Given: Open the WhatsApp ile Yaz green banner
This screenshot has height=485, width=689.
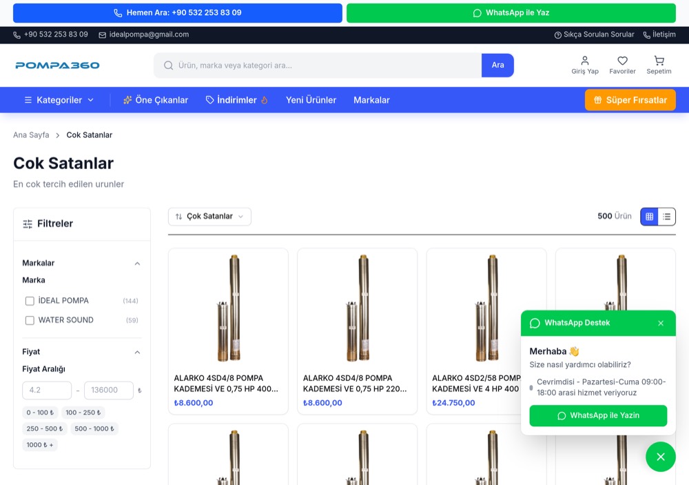Looking at the screenshot, I should coord(511,12).
